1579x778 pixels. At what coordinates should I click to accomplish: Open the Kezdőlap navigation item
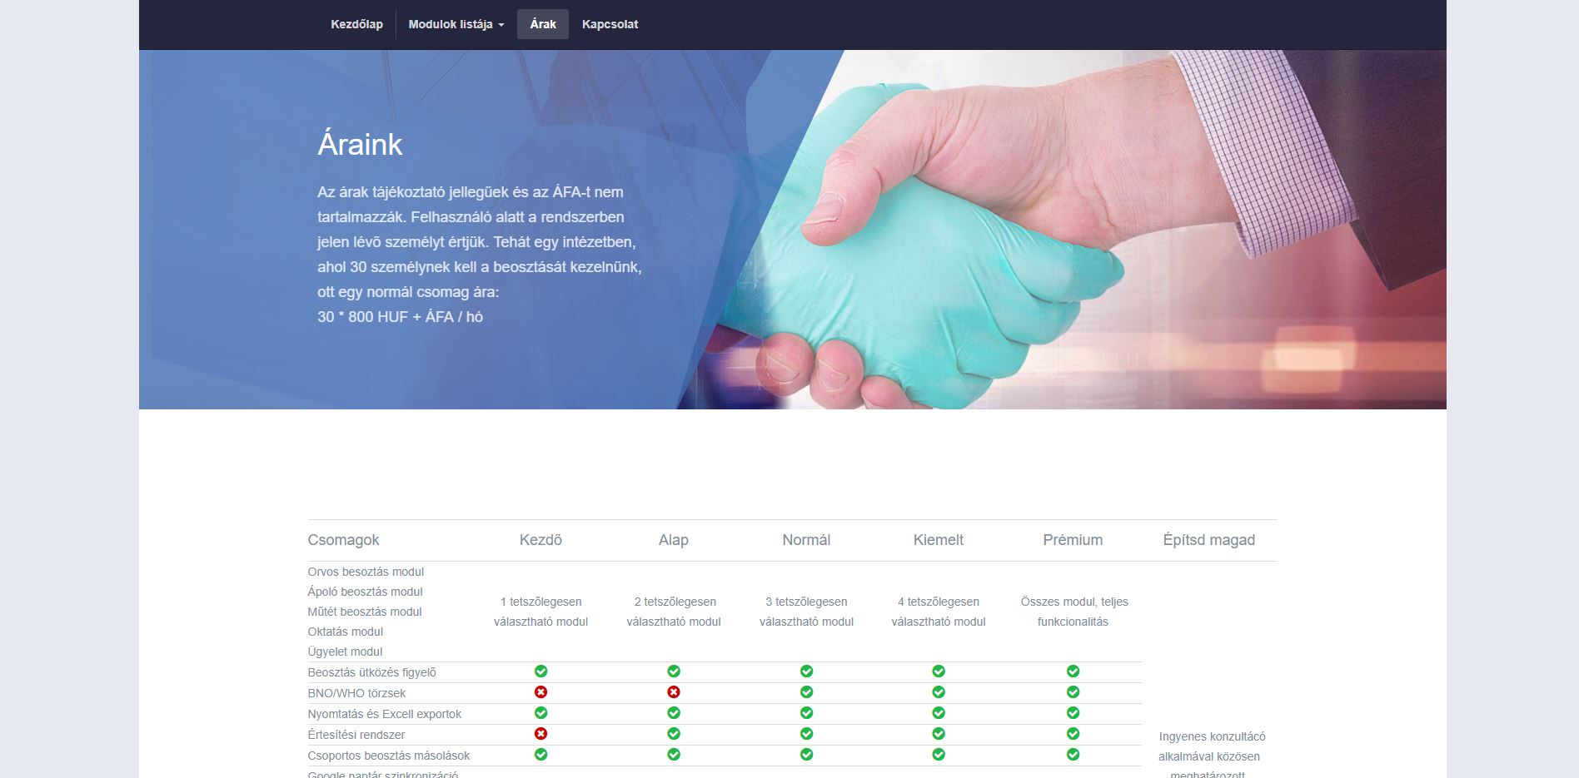[356, 24]
